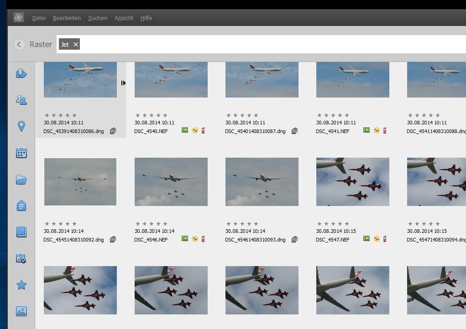Screen dimensions: 466x329
Task: Select the DSC_45451408310092.dng thumbnail
Action: pyautogui.click(x=80, y=182)
